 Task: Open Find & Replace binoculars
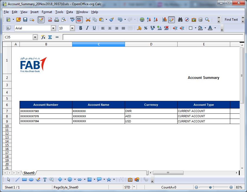[180, 20]
